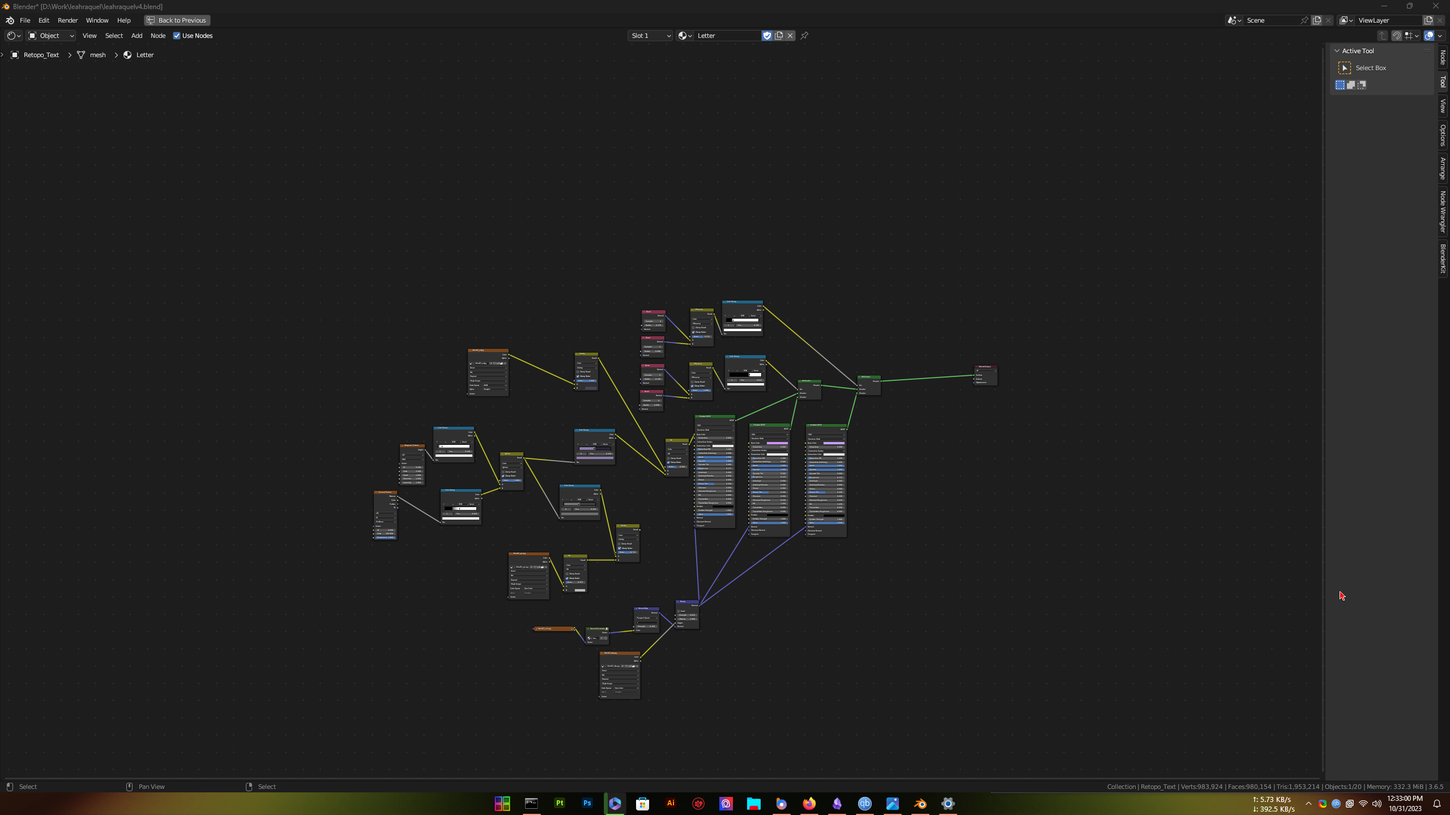This screenshot has width=1450, height=815.
Task: Choose the Extend selection mode icon
Action: pos(1351,85)
